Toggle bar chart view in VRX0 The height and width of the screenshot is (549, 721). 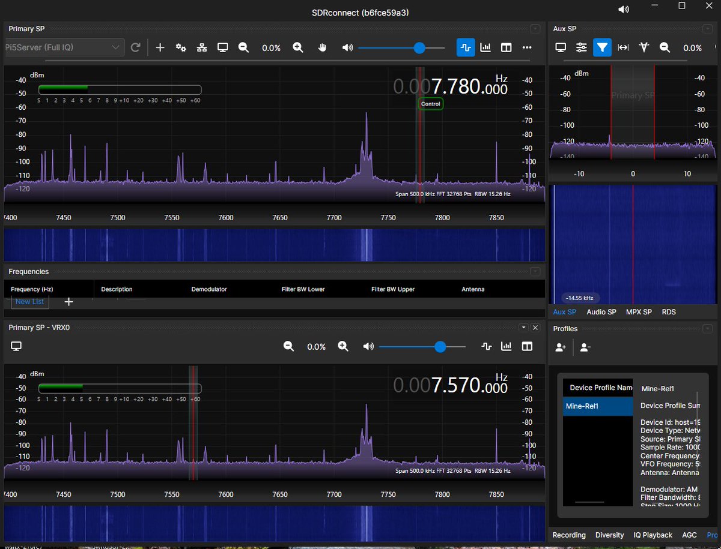pos(507,346)
